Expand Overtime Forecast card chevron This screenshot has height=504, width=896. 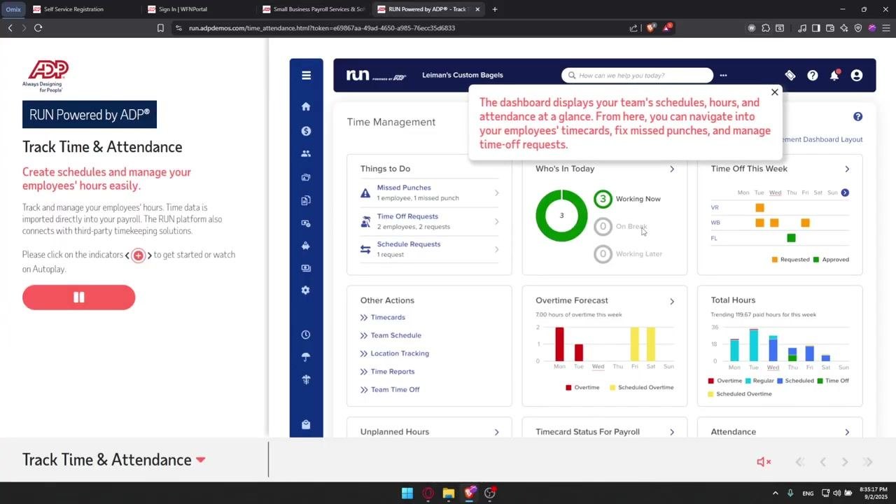pyautogui.click(x=672, y=302)
